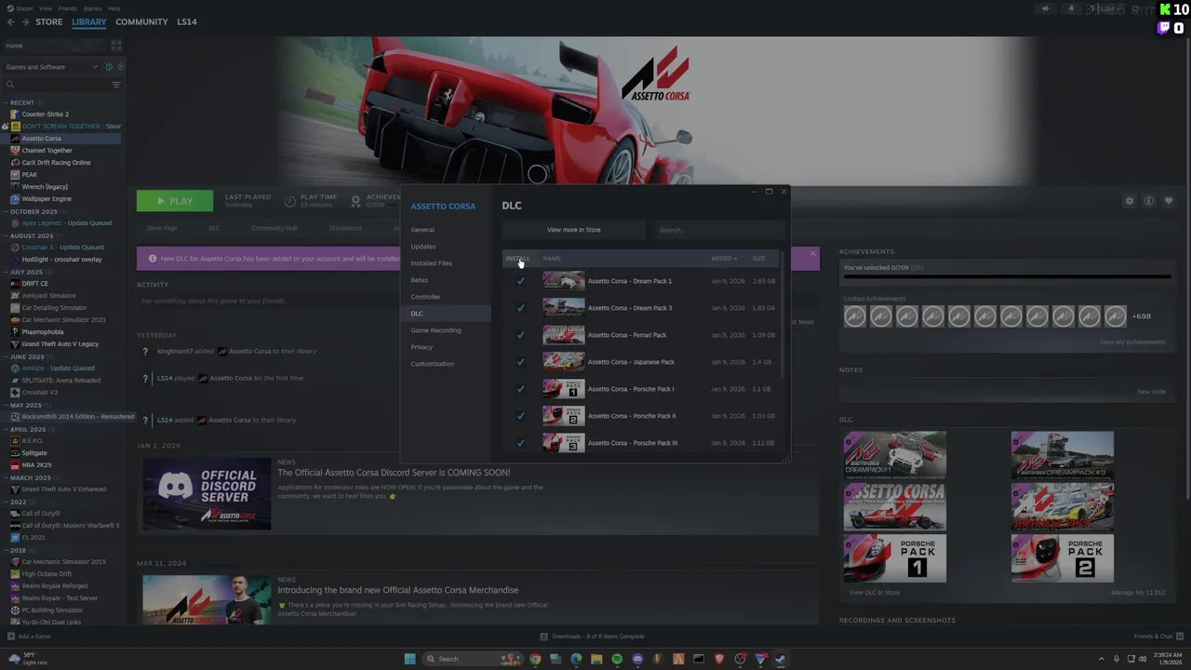Screen dimensions: 1191x670
Task: Collapse the RECENT section in the sidebar
Action: (6, 102)
